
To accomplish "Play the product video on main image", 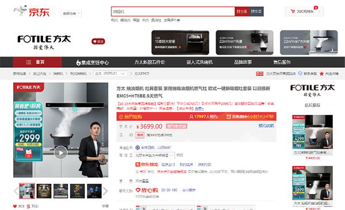I will (61, 153).
